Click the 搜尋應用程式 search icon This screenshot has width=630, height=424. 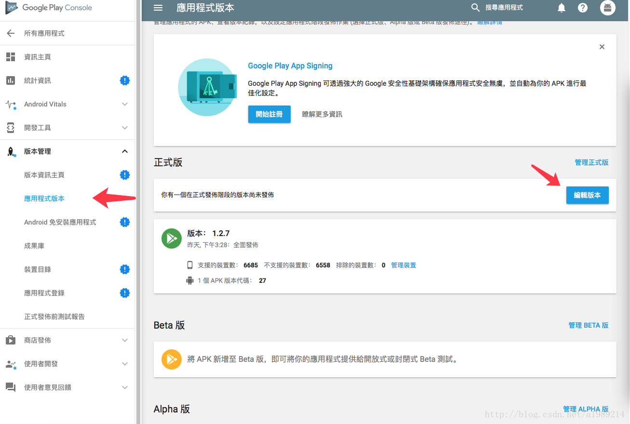pos(475,7)
